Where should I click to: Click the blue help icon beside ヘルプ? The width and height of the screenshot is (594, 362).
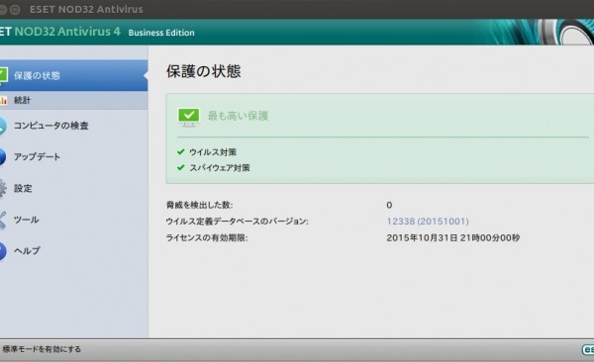pos(3,251)
